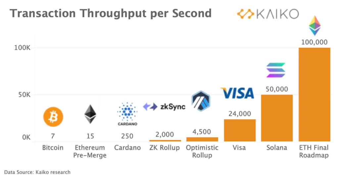Click the 50K y-axis label

[x=24, y=95]
